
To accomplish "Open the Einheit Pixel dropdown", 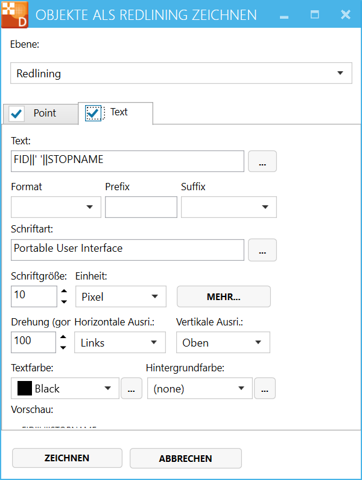I will click(120, 296).
